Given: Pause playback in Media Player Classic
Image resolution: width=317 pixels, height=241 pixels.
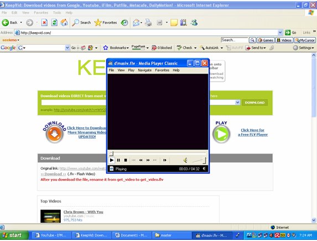Looking at the screenshot, I should pyautogui.click(x=119, y=160).
